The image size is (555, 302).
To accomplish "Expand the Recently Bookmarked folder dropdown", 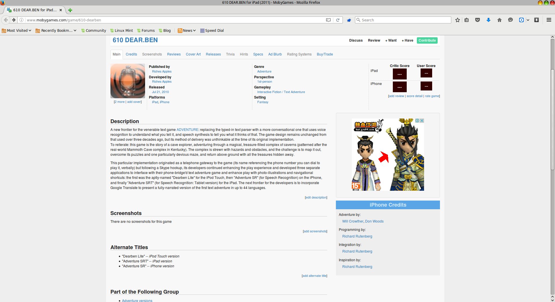I will (x=56, y=31).
